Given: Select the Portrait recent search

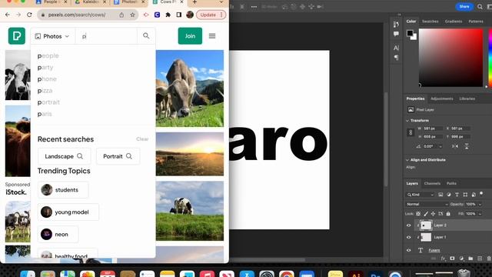Looking at the screenshot, I should [x=118, y=156].
